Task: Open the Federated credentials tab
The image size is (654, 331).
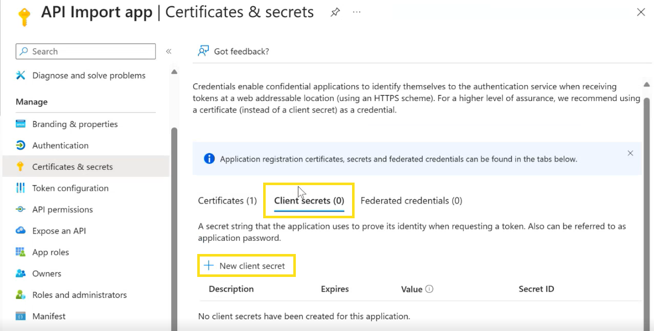Action: [411, 200]
